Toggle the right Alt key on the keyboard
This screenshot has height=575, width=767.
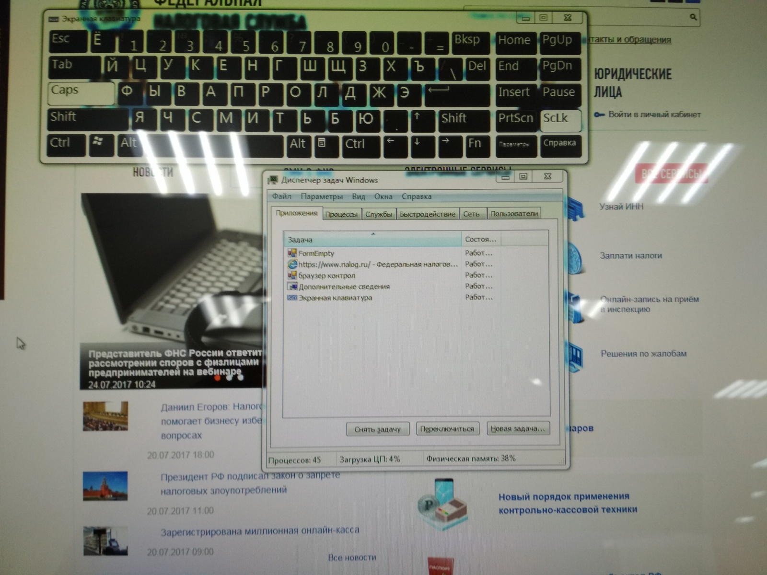[x=298, y=146]
